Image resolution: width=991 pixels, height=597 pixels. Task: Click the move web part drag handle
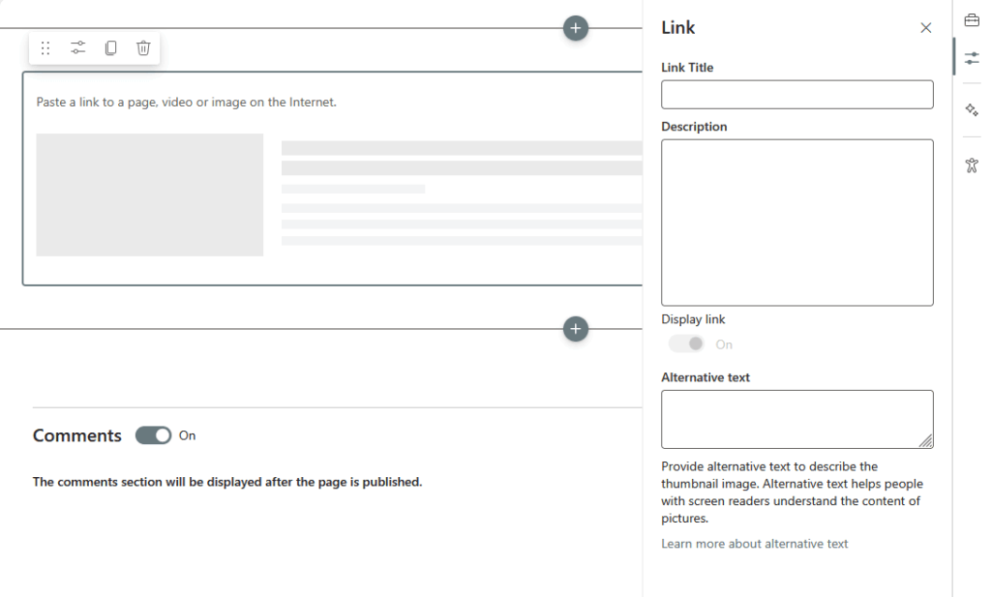[x=45, y=48]
